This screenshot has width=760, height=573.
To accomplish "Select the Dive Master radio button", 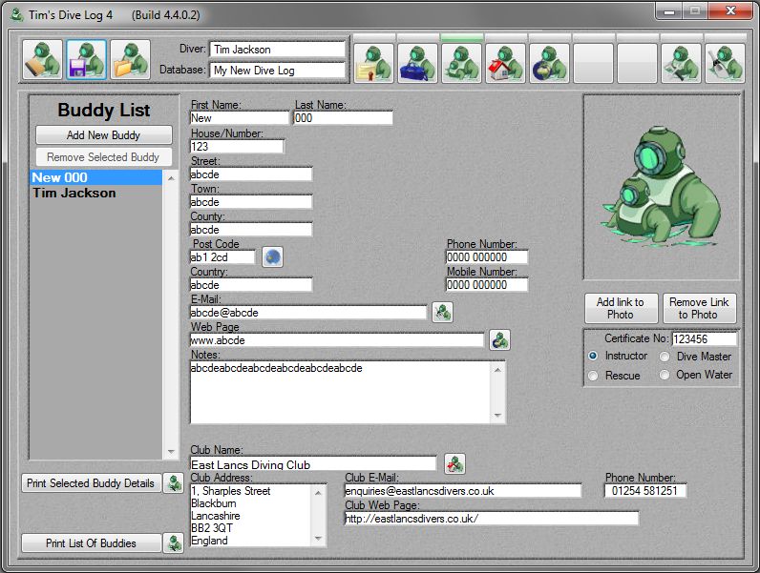I will [665, 357].
